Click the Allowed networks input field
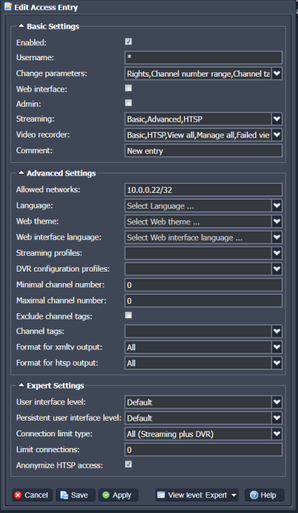The width and height of the screenshot is (298, 513). pyautogui.click(x=203, y=189)
